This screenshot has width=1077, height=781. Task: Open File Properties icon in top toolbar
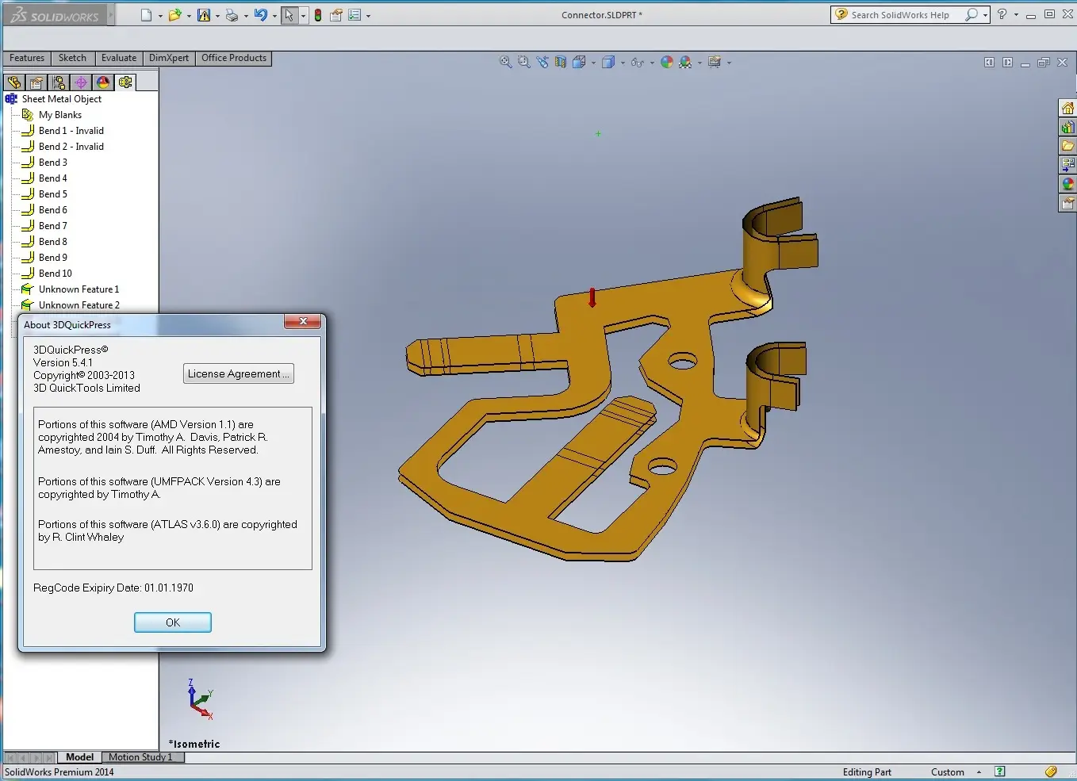(x=336, y=15)
